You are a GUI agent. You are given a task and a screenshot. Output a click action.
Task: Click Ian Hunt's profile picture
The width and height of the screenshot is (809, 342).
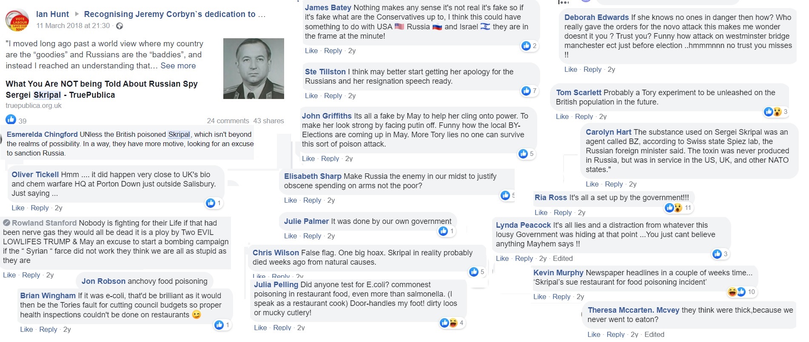[17, 20]
